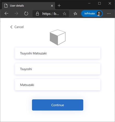Click the Matsuzaki surname field

58,85
